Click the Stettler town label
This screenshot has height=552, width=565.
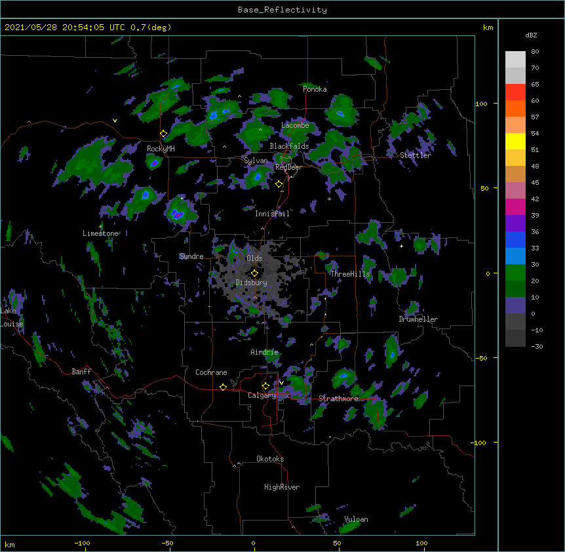(415, 155)
